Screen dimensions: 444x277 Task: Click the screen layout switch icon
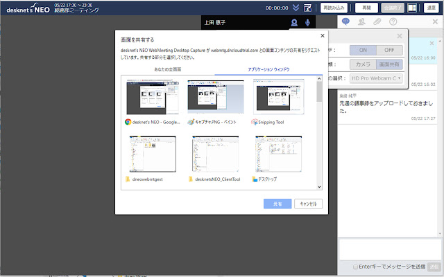412,8
